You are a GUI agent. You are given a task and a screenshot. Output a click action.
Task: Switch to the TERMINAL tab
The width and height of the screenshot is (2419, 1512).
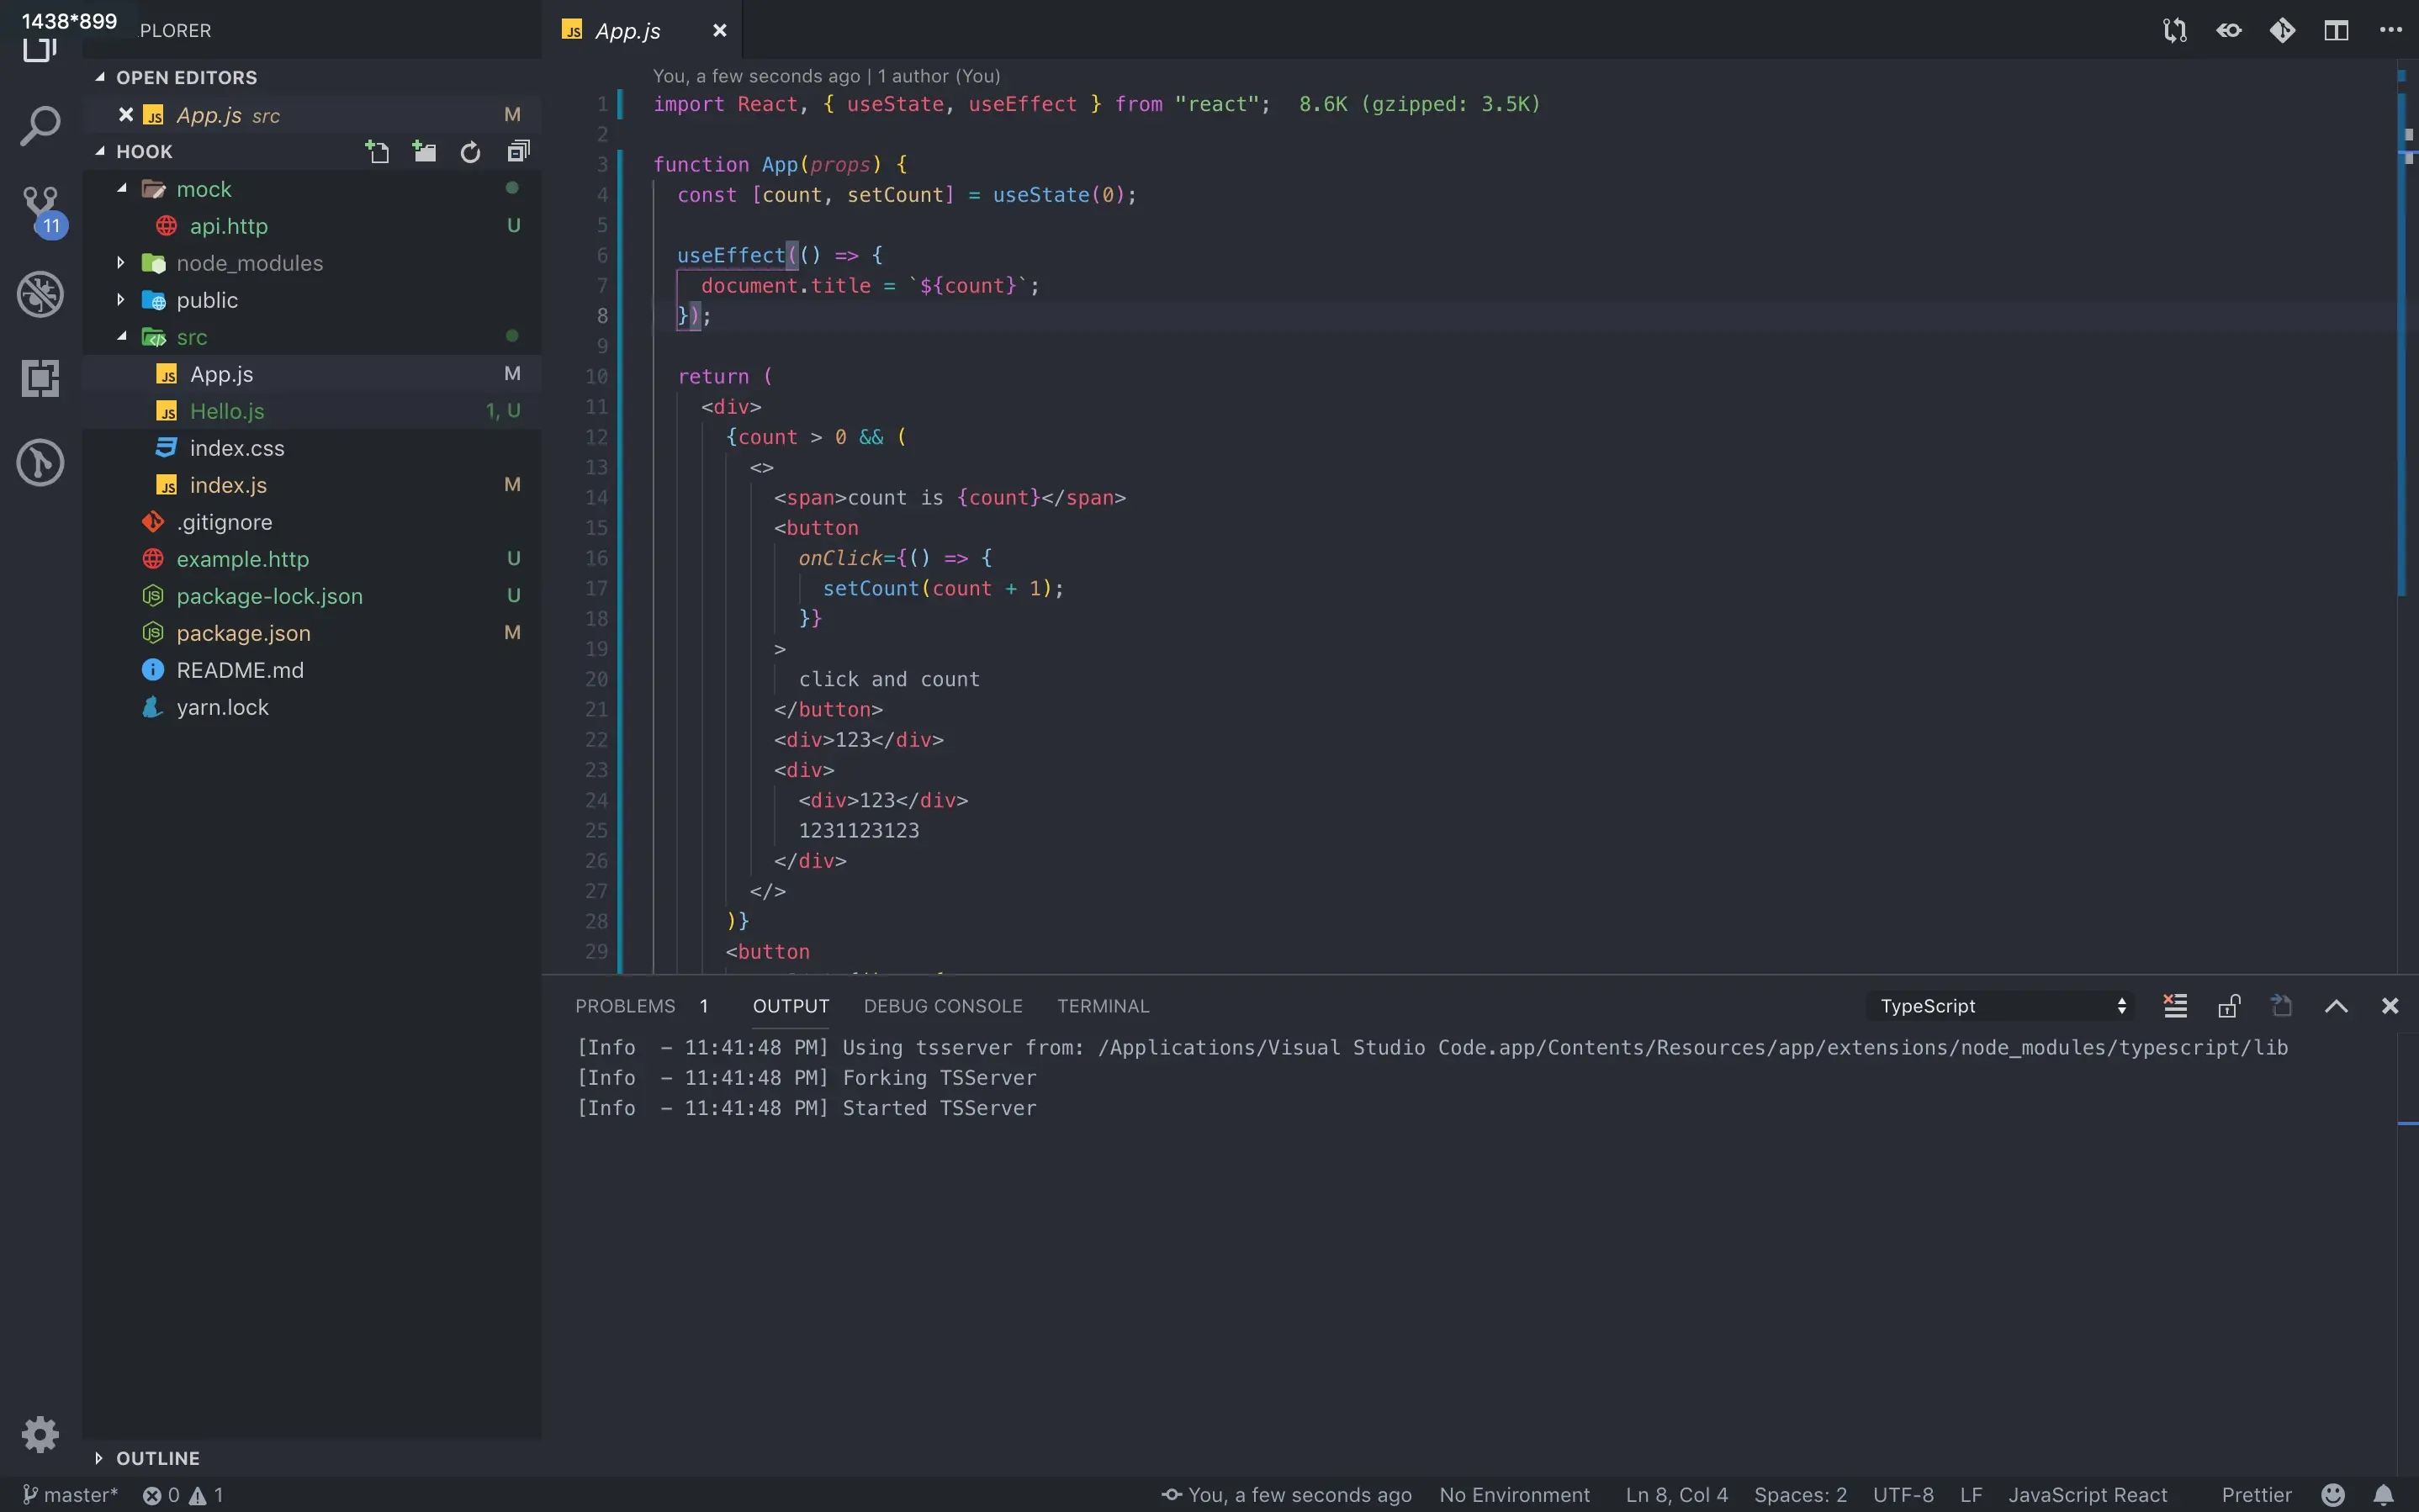click(x=1103, y=1006)
